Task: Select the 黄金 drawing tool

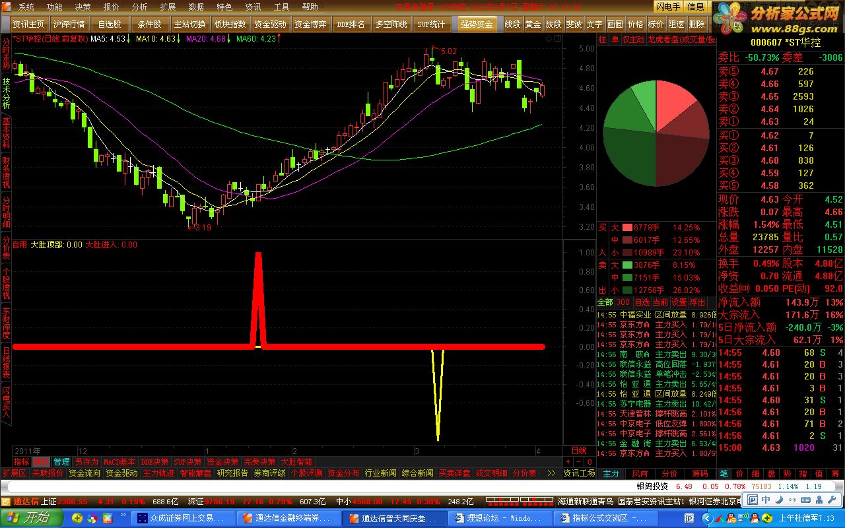Action: pos(533,24)
